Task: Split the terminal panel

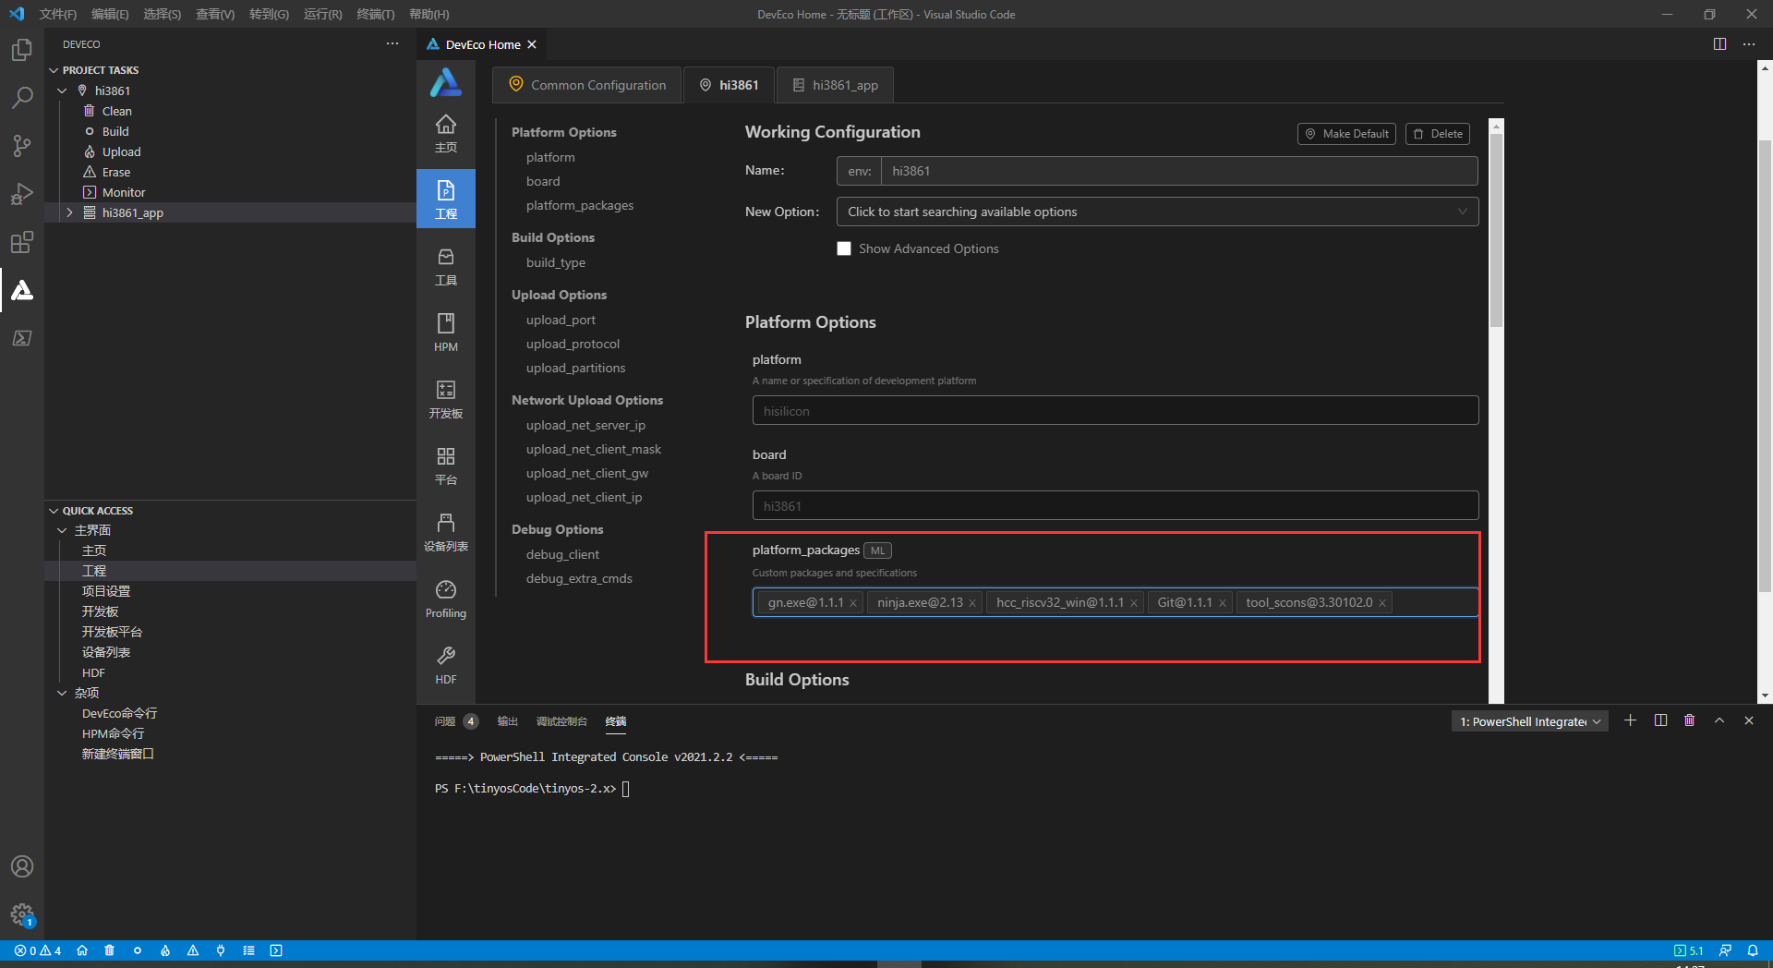Action: click(x=1660, y=720)
